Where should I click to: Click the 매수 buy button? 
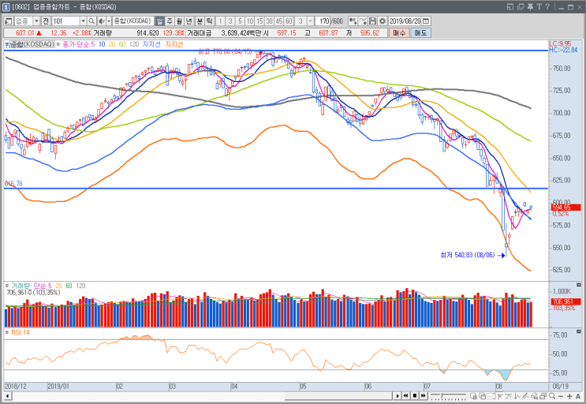pyautogui.click(x=399, y=33)
